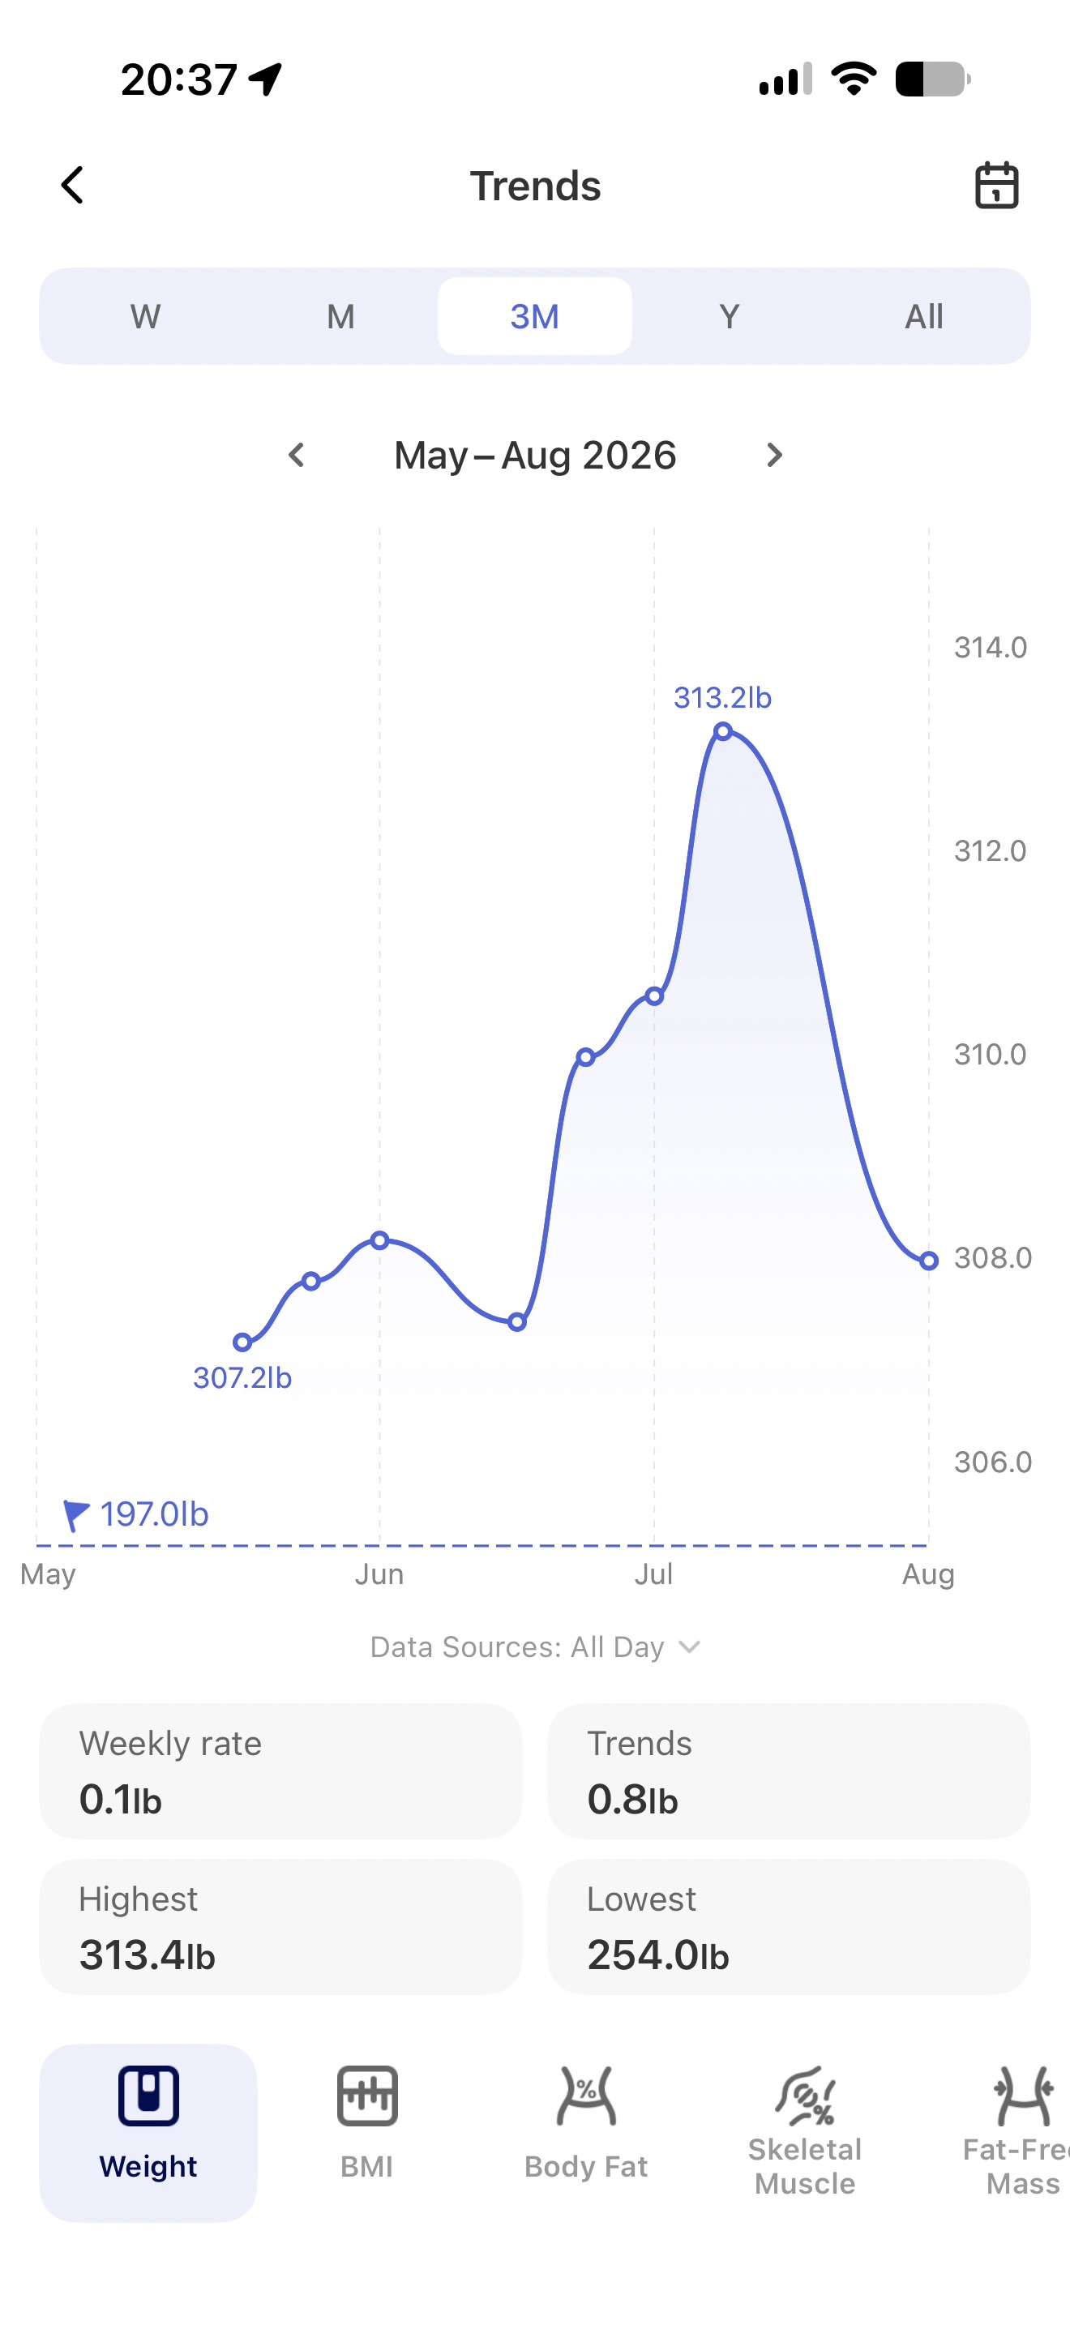Tap the 313.2lb peak data point
Viewport: 1070px width, 2325px height.
(x=723, y=731)
